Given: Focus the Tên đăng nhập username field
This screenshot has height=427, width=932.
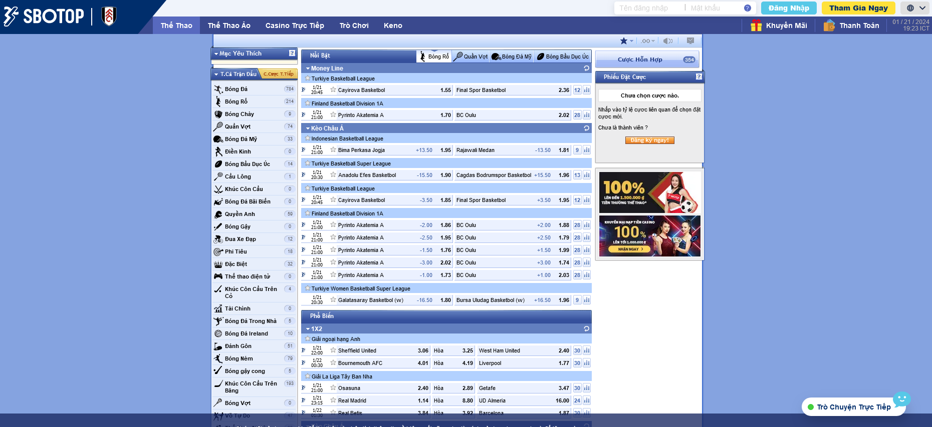Looking at the screenshot, I should 649,8.
